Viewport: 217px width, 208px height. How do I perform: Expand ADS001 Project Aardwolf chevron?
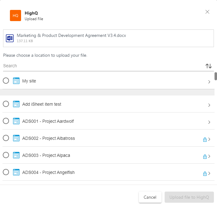pyautogui.click(x=209, y=122)
